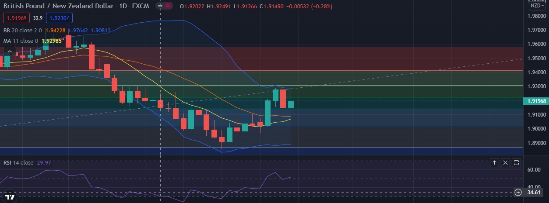549x203 pixels.
Task: Click the low price L1.91266 readout
Action: click(245, 7)
